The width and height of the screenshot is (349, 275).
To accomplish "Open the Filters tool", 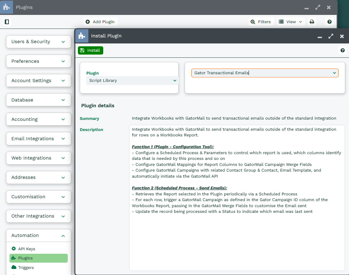I will (261, 22).
